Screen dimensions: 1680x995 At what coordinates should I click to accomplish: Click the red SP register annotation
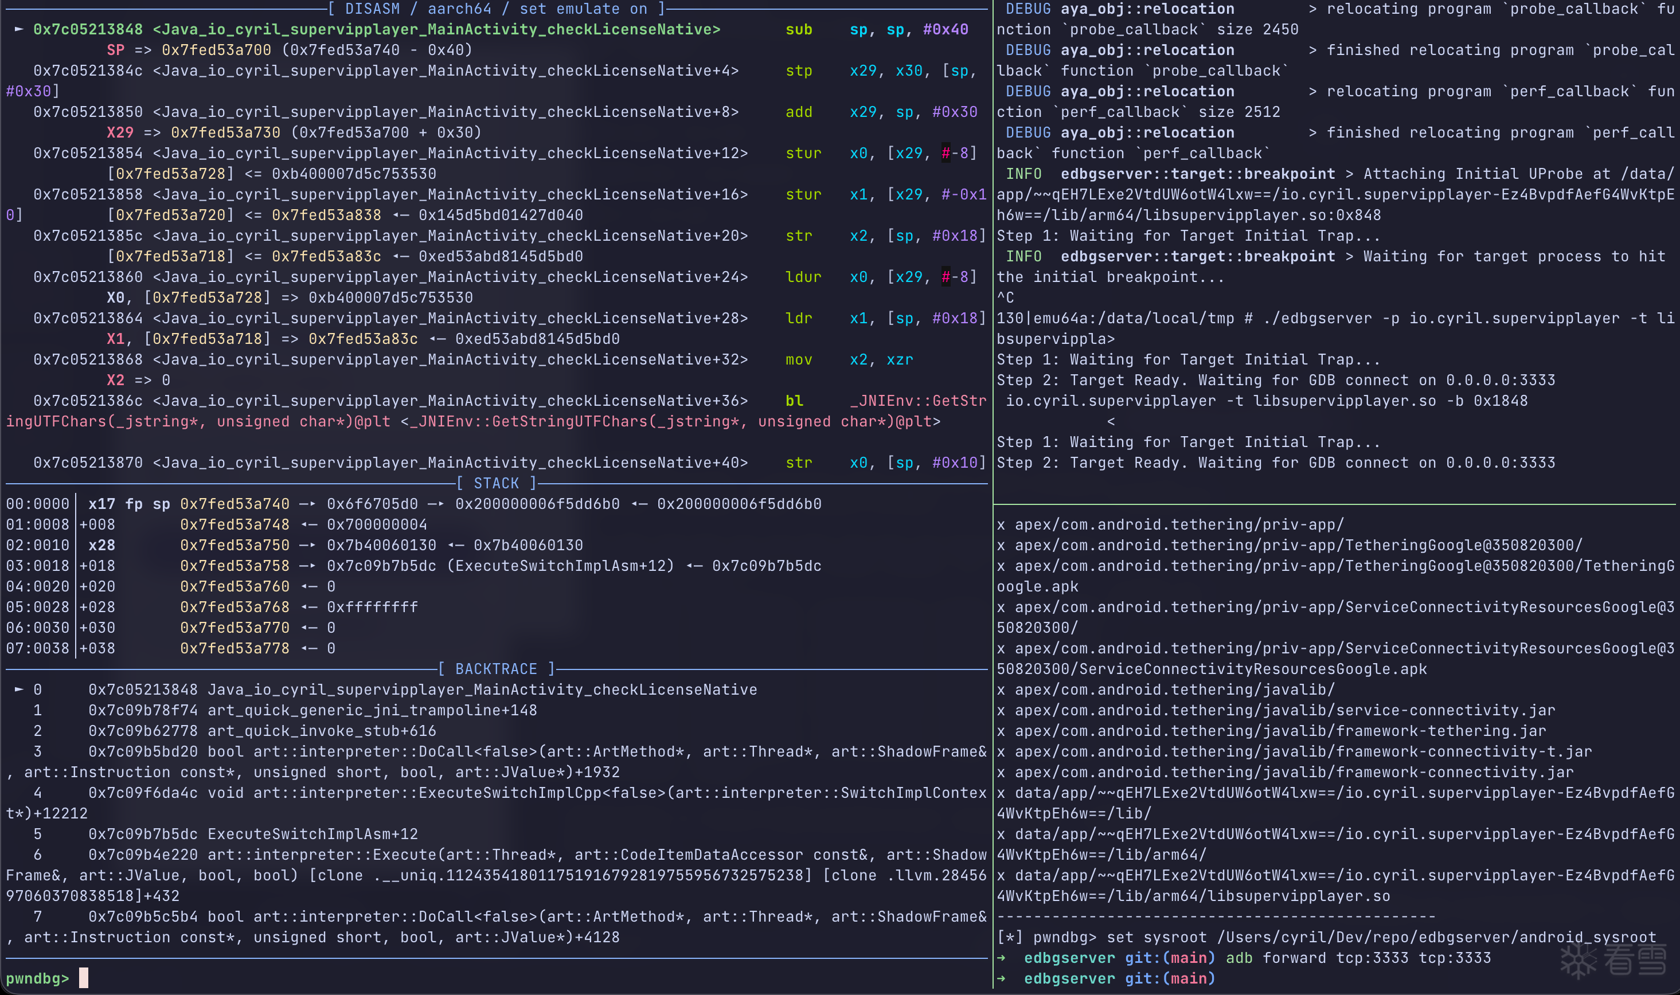pyautogui.click(x=115, y=50)
